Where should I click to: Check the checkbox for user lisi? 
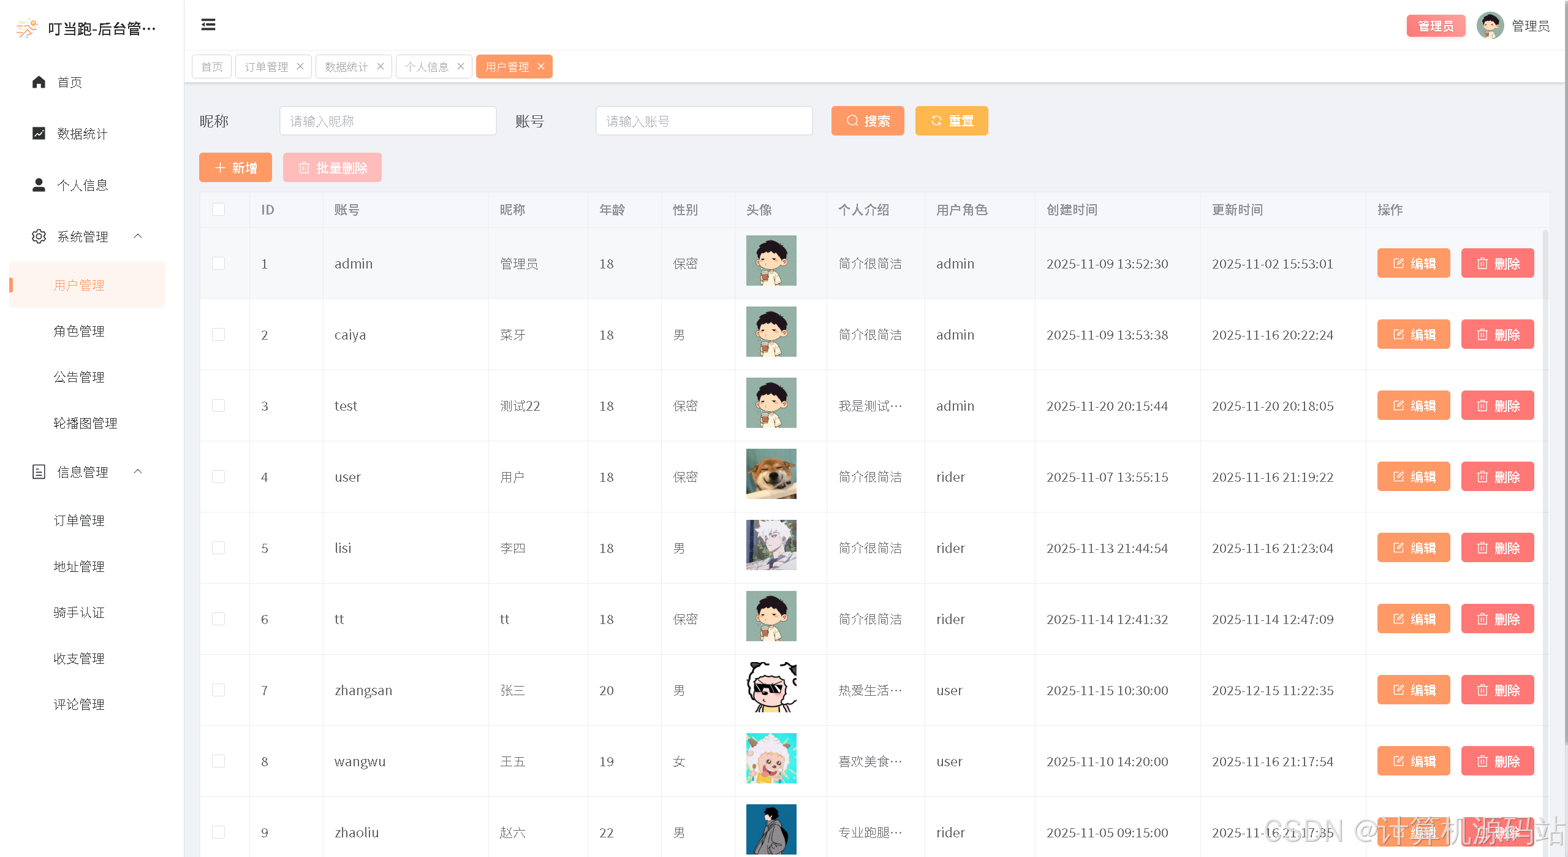click(x=219, y=547)
